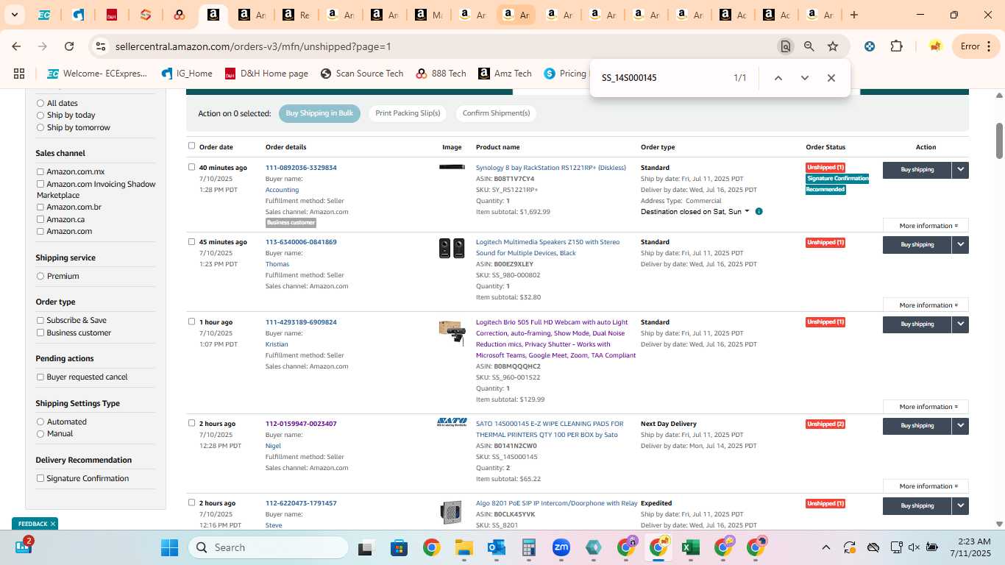
Task: Open Buy shipping dropdown for Algo 8201 order
Action: click(960, 506)
